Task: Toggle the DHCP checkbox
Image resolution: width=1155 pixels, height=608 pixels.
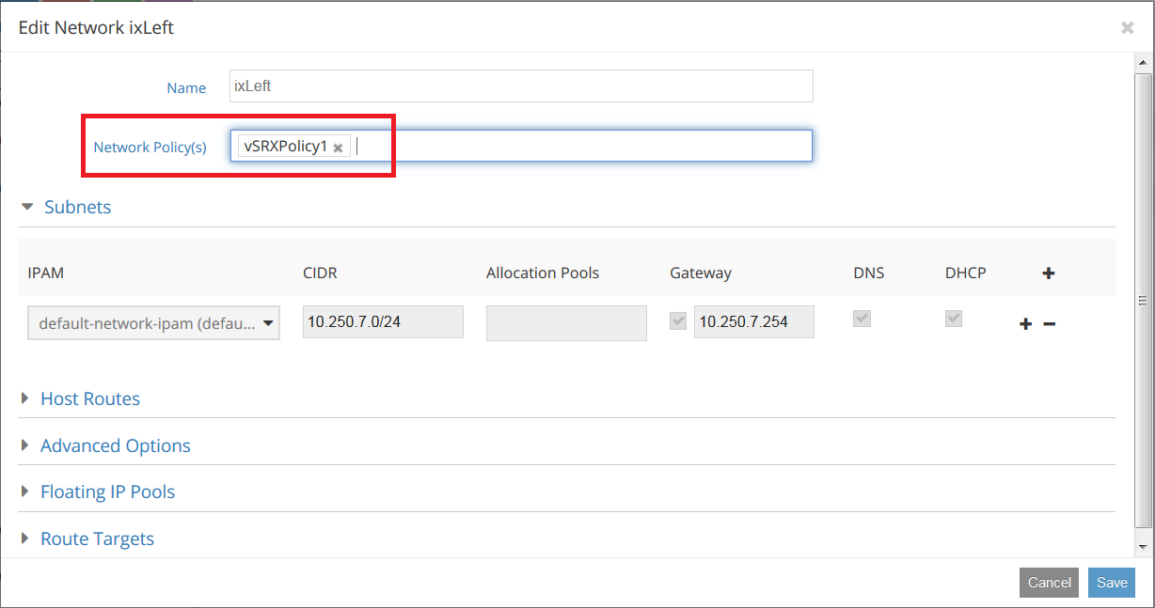Action: pyautogui.click(x=954, y=320)
